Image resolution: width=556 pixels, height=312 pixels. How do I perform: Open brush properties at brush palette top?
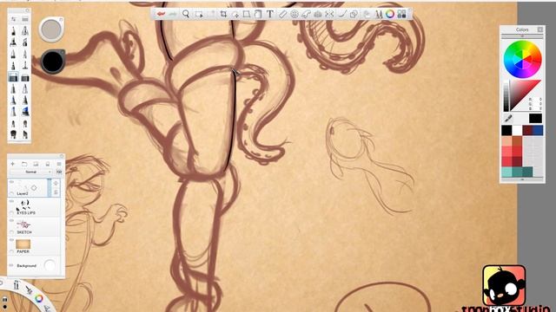[x=14, y=19]
